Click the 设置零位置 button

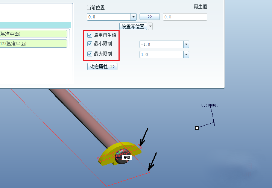[x=133, y=26]
